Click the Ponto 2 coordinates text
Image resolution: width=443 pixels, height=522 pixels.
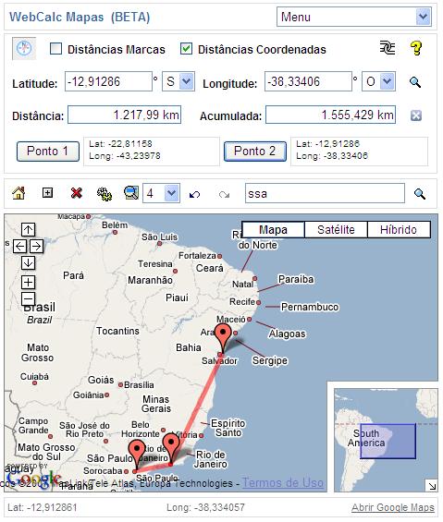[x=332, y=150]
